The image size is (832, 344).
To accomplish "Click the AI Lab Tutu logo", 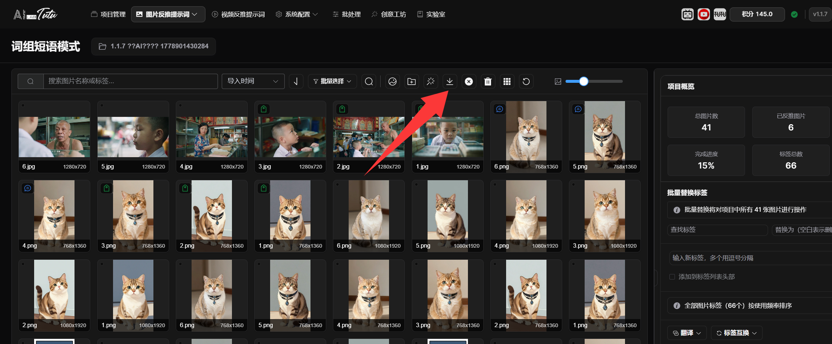I will pyautogui.click(x=35, y=14).
